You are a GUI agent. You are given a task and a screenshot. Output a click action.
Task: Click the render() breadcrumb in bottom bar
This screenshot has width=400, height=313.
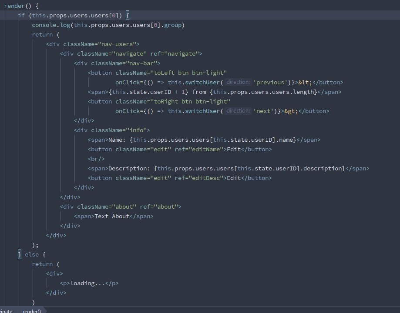click(x=32, y=311)
